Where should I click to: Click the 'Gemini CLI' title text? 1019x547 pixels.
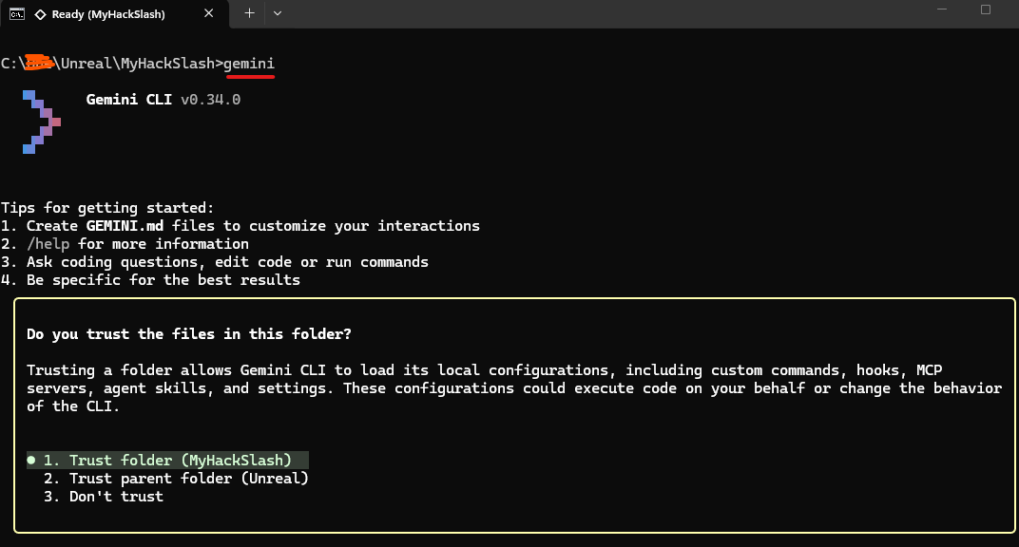[x=128, y=100]
